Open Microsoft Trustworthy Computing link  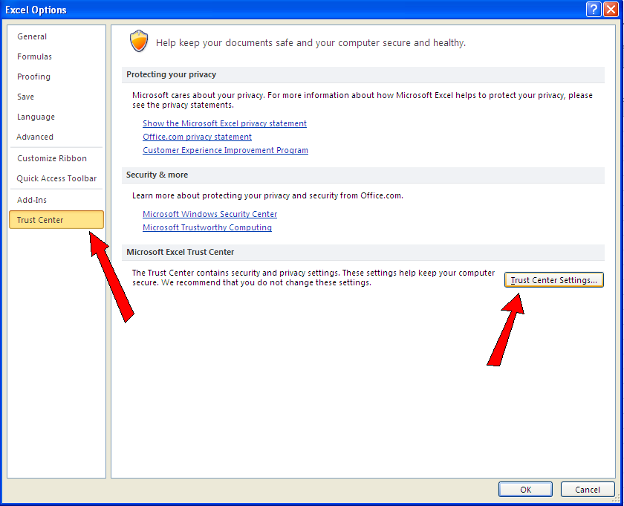pyautogui.click(x=207, y=227)
